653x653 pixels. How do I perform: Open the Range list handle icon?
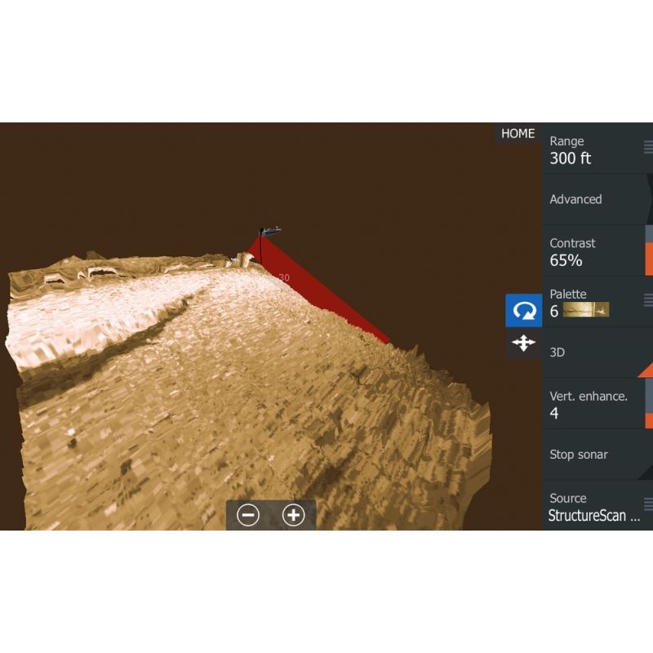click(x=648, y=148)
